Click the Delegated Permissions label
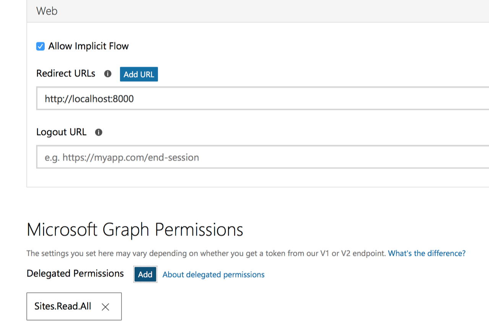 [x=75, y=273]
